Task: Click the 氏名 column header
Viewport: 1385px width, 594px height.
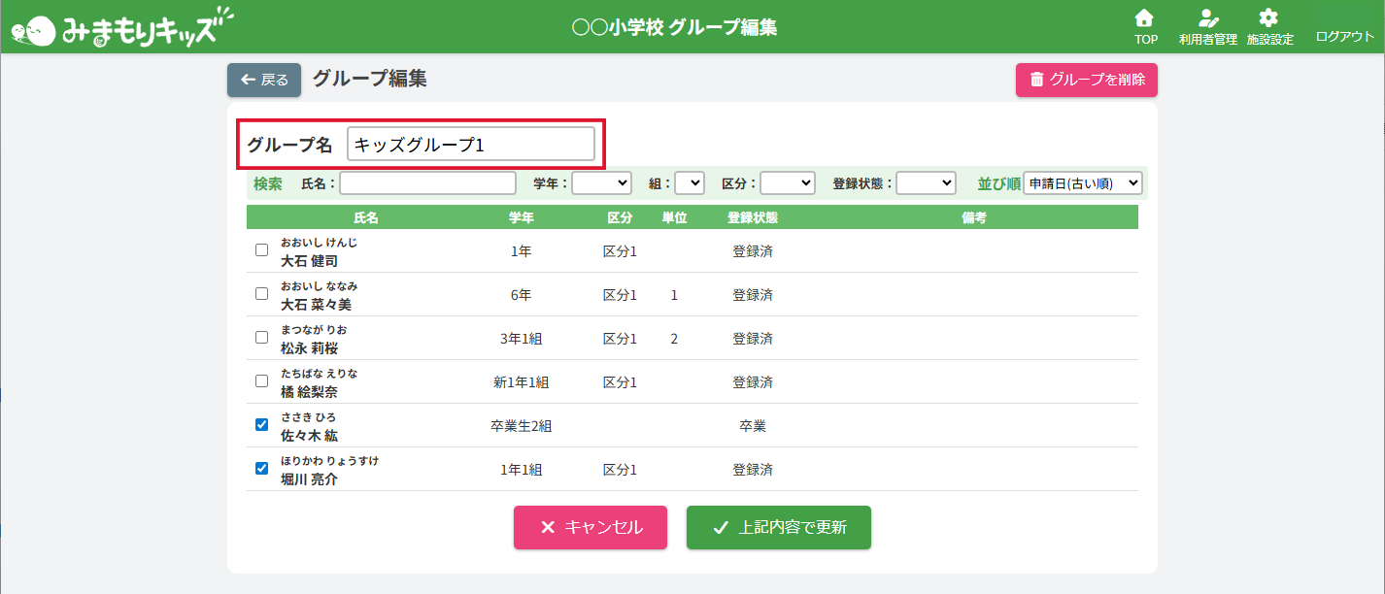Action: pos(366,217)
